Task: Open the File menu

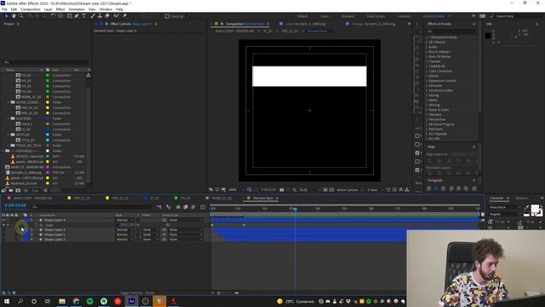Action: (4, 9)
